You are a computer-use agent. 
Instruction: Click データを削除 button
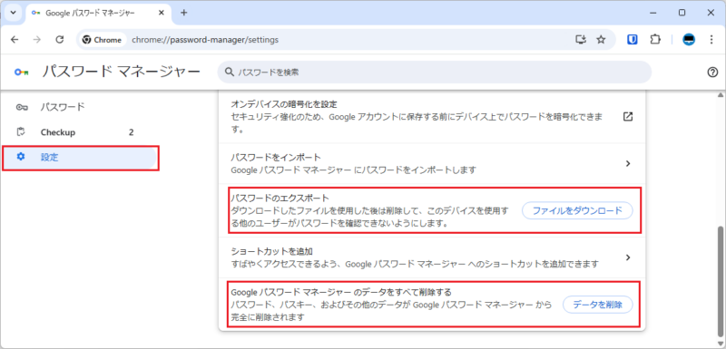pyautogui.click(x=597, y=305)
